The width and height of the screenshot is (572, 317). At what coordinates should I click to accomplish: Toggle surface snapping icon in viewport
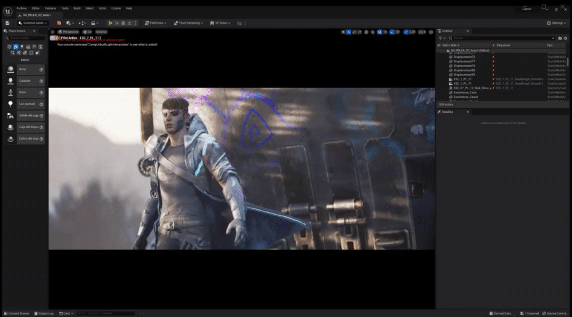pyautogui.click(x=373, y=32)
